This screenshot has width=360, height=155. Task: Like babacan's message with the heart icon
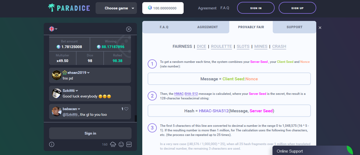(126, 109)
